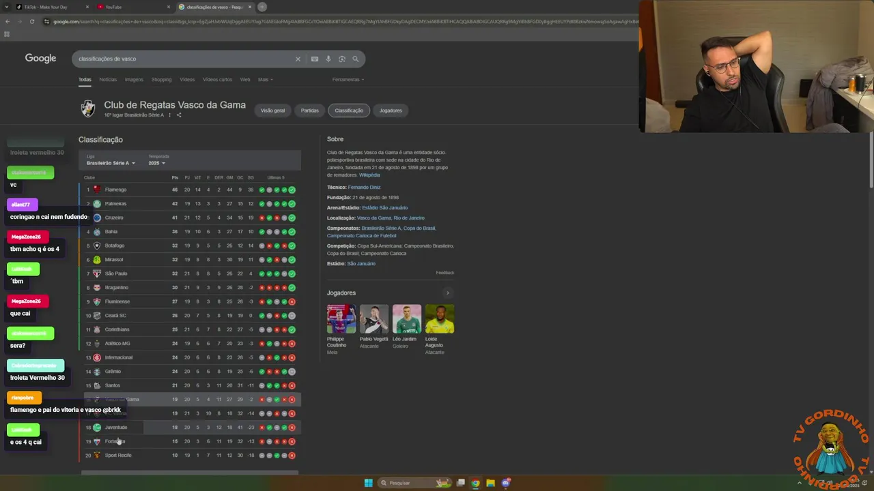The width and height of the screenshot is (874, 491).
Task: Open the on-screen keyboard input tool
Action: 315,59
